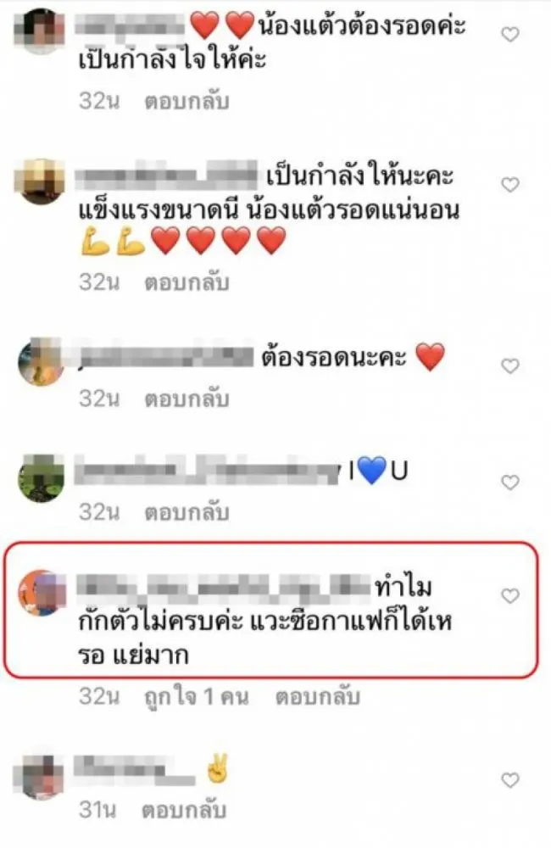Reply to the red-outlined แย่มาก comment
The height and width of the screenshot is (848, 551).
318,696
